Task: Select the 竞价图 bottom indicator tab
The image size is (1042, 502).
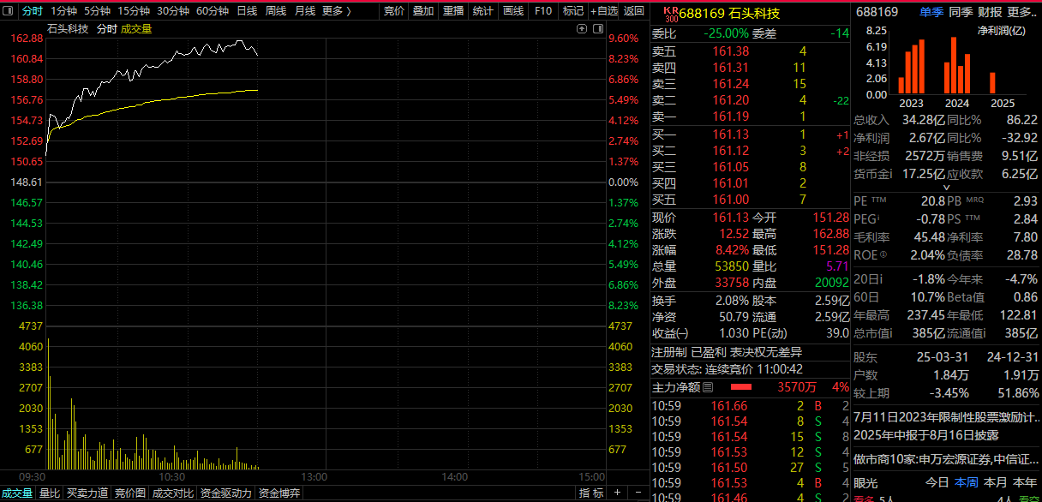Action: pos(130,493)
